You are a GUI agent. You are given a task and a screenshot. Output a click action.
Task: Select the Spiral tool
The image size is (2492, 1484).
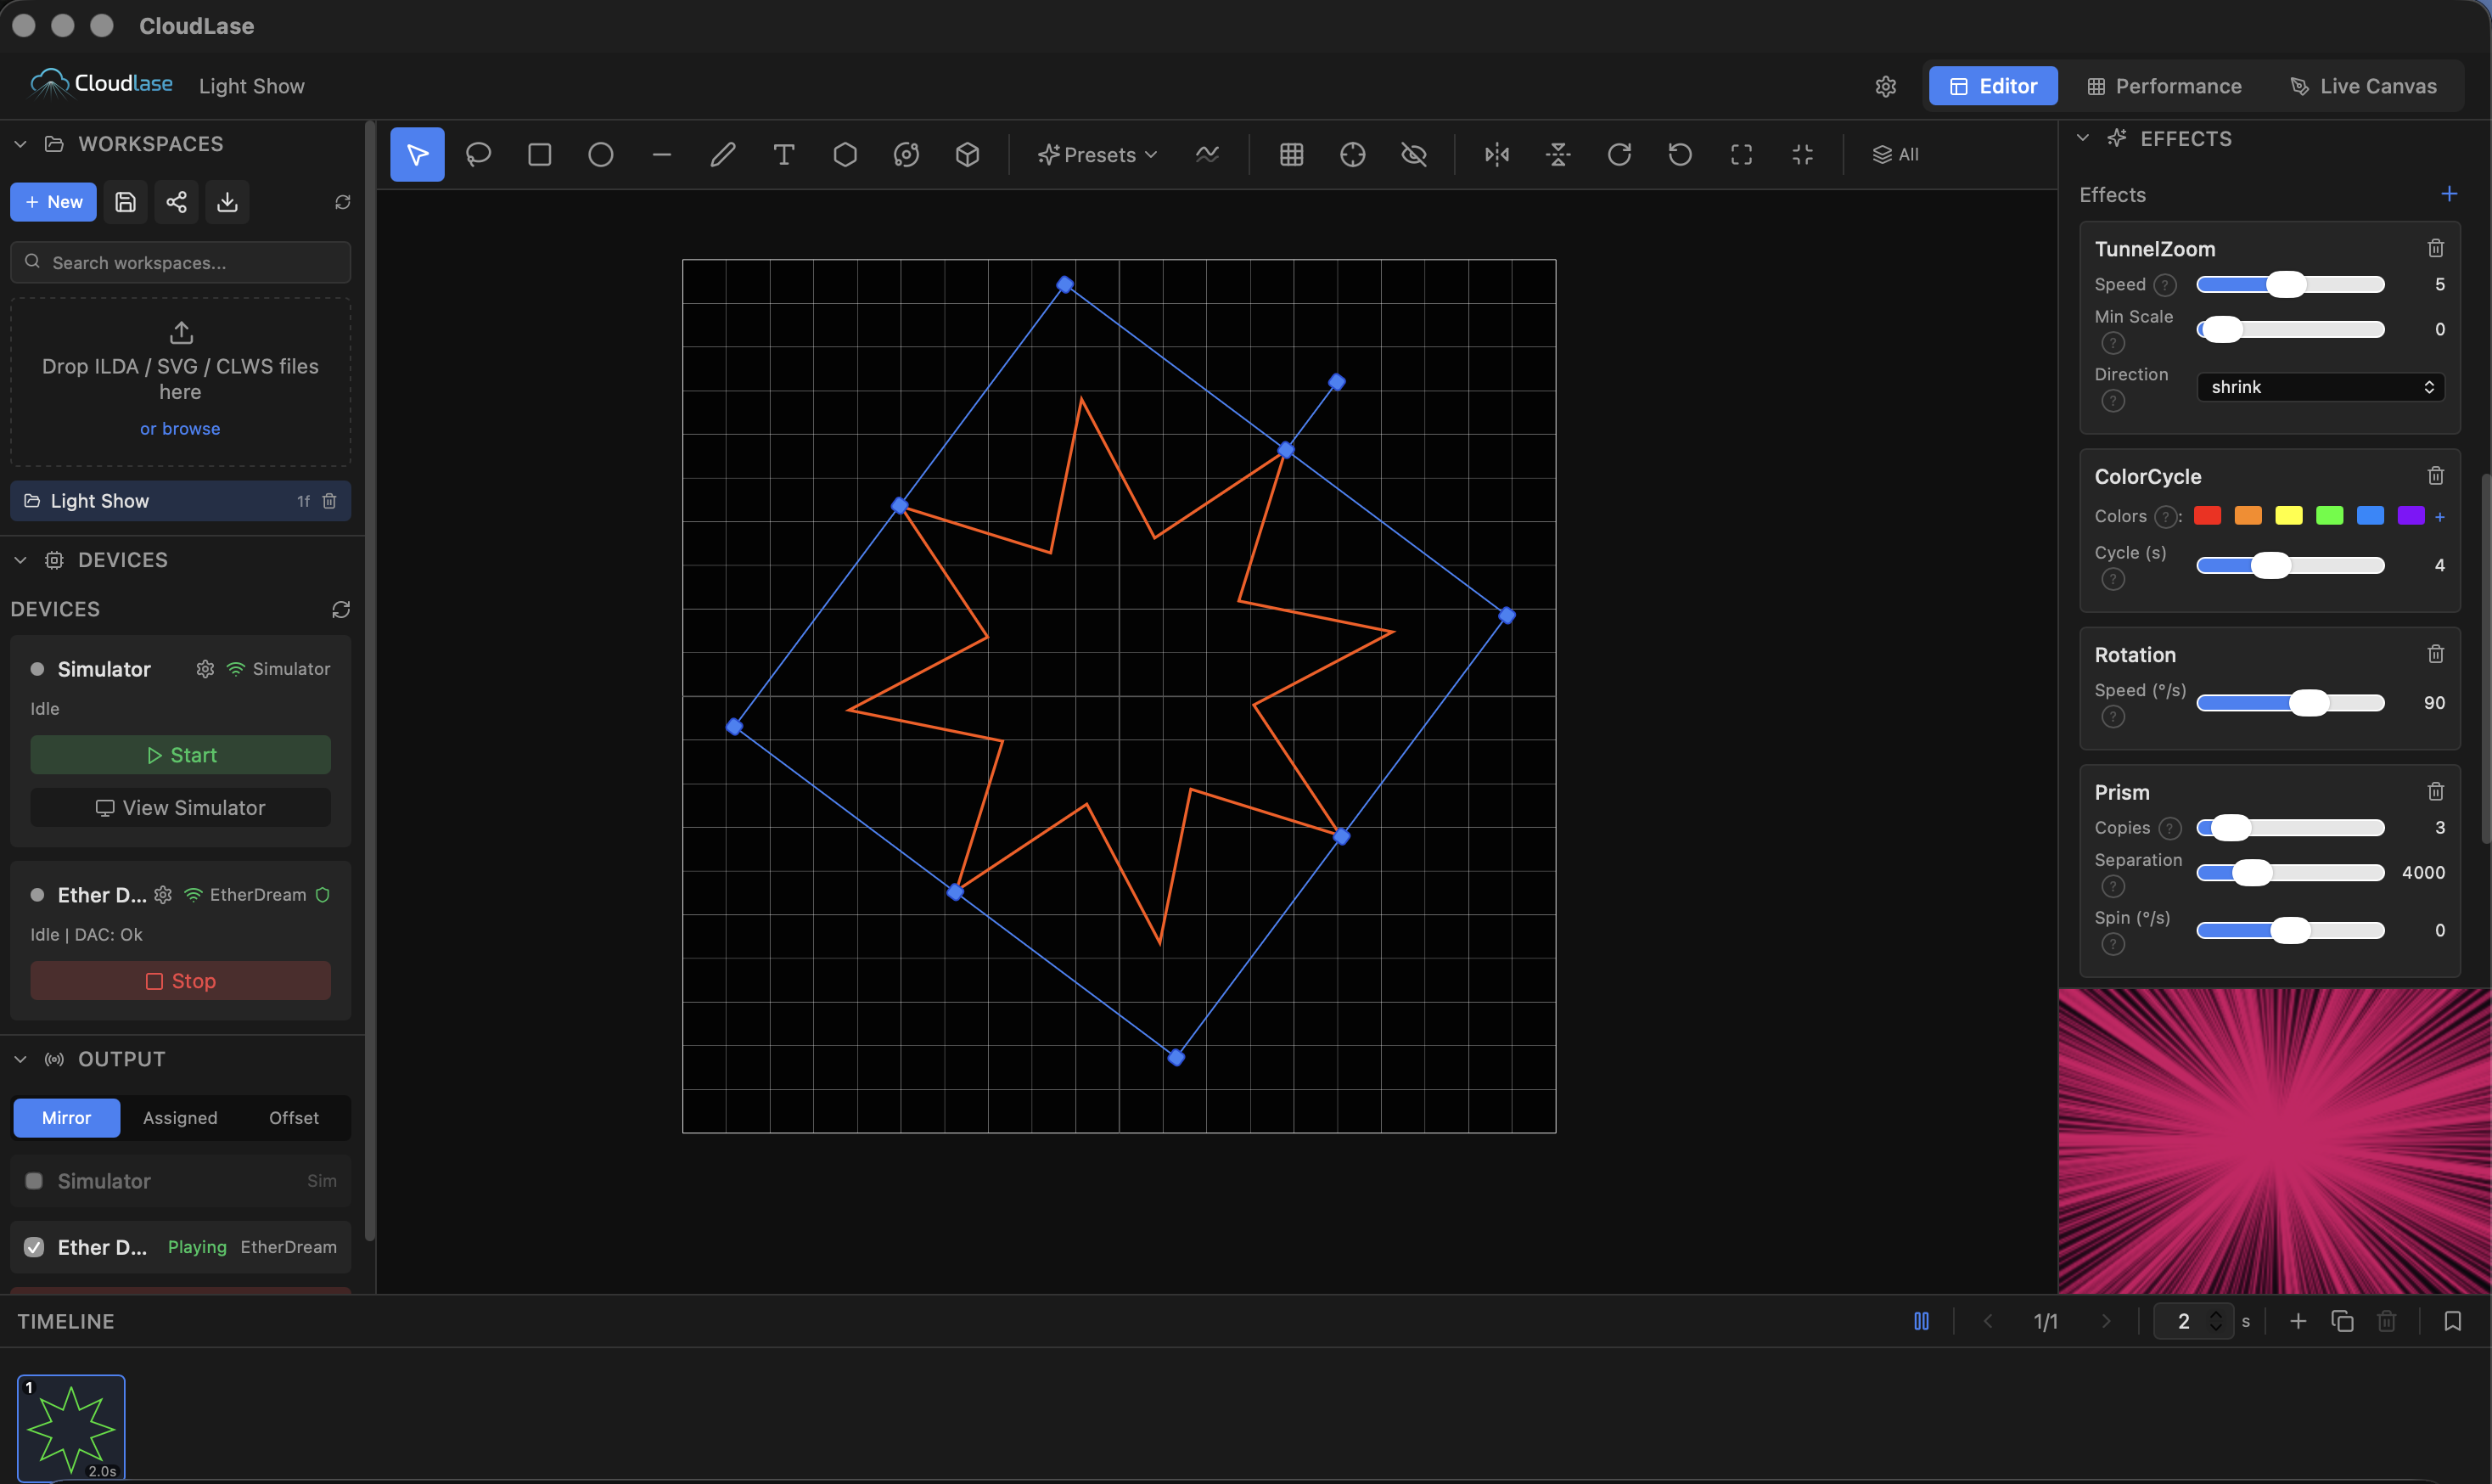tap(906, 154)
